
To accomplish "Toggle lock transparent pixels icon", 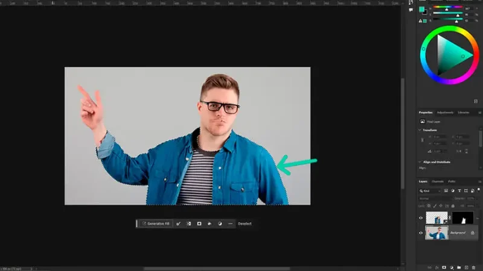I will [x=429, y=206].
